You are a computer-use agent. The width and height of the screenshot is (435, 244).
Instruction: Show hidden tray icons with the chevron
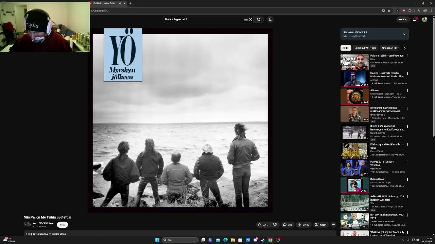(403, 240)
